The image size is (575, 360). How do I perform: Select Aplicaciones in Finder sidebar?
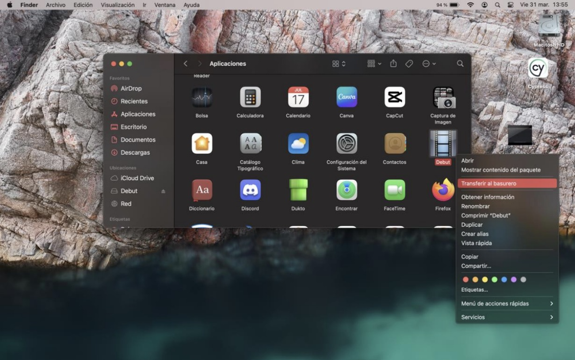(x=137, y=114)
